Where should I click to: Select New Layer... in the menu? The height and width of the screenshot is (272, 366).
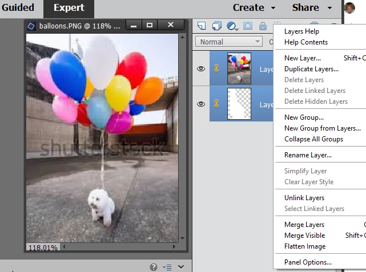coord(303,58)
